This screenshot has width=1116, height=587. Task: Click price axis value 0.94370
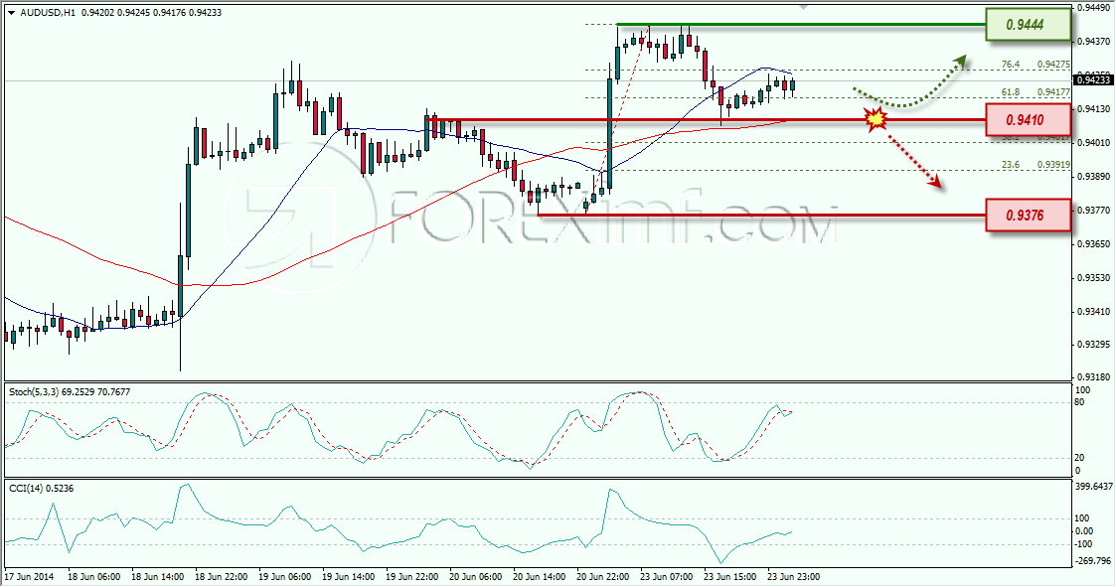click(x=1092, y=42)
